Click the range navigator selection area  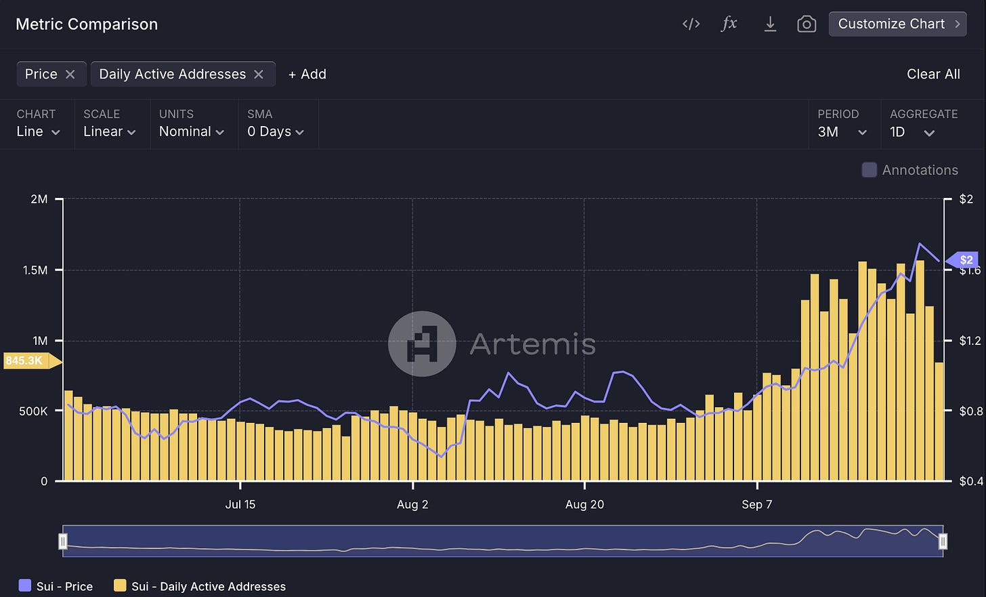[x=502, y=541]
